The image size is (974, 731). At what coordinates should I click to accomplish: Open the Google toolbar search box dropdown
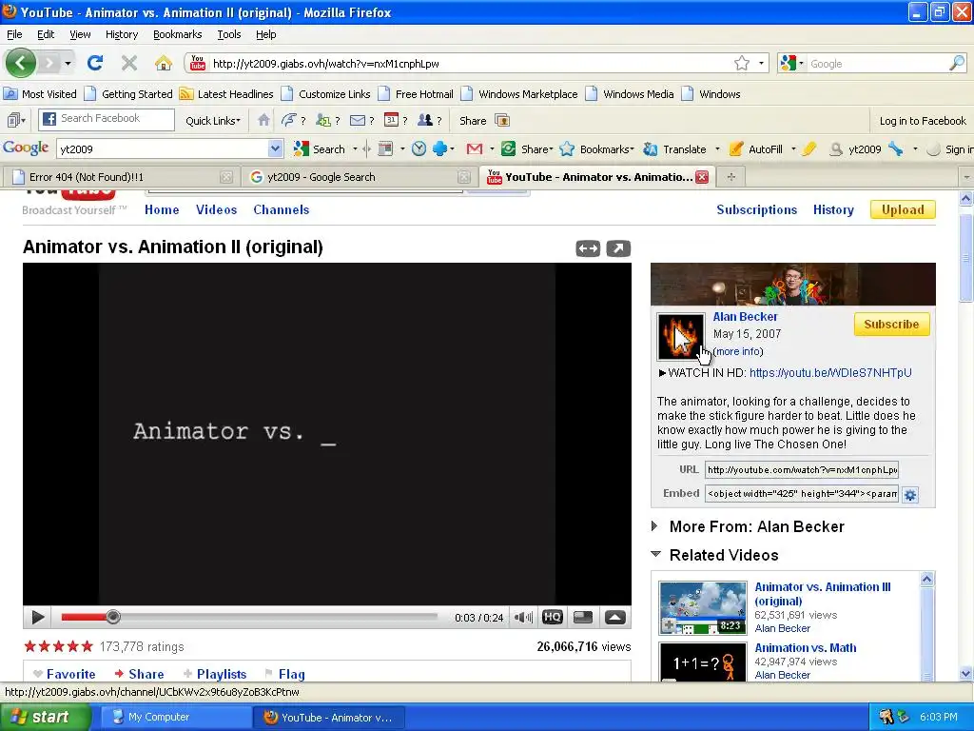point(275,148)
